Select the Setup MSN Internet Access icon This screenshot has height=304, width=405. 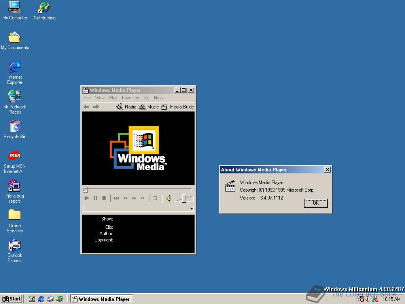tap(15, 162)
